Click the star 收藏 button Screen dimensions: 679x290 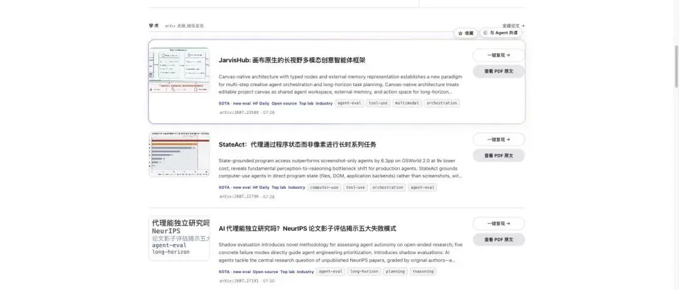[x=465, y=33]
